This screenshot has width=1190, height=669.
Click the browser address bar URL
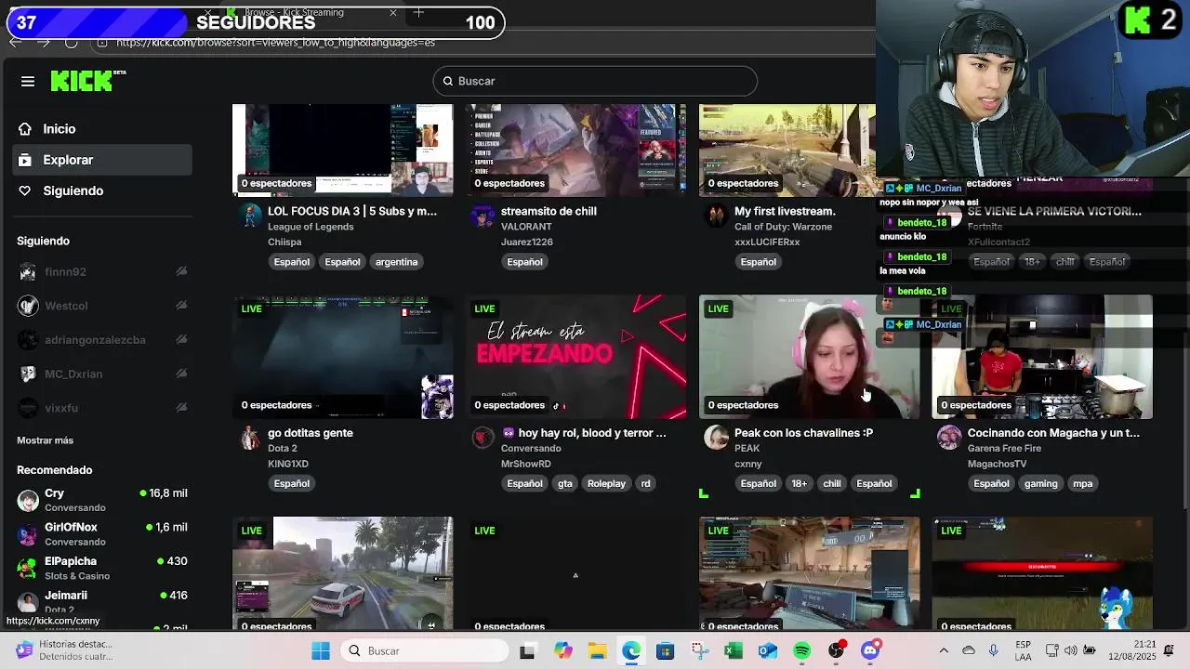point(276,43)
